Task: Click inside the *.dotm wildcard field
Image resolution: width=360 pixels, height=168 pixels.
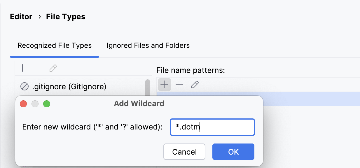Action: point(212,127)
